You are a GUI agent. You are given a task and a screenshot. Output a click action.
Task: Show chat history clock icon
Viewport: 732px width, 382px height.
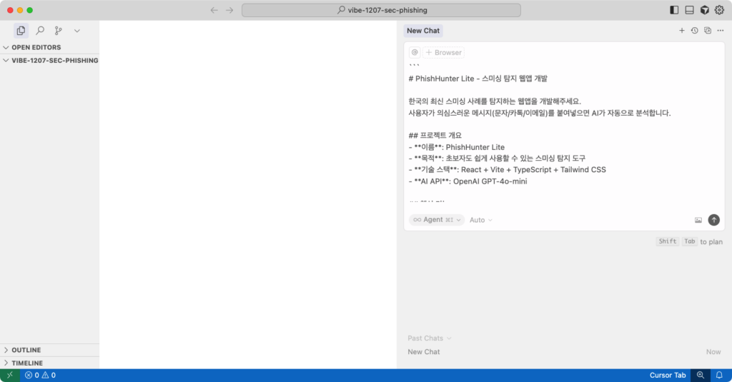[694, 31]
